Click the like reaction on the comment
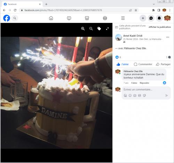Viewport: 174px width, 163px height. coord(164,83)
